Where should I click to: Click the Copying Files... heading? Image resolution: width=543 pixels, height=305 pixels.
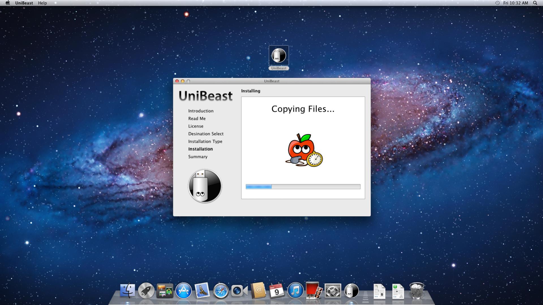[x=303, y=109]
